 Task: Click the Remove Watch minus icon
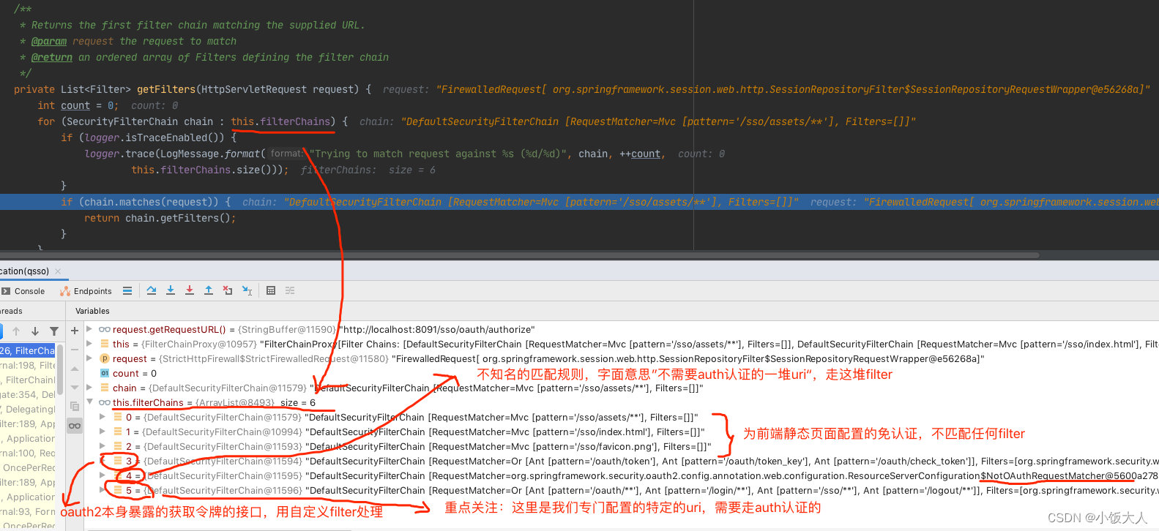[75, 350]
